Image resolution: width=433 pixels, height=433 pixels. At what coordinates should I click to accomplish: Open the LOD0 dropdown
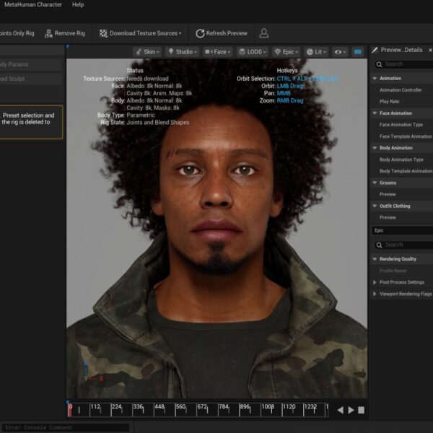click(253, 52)
